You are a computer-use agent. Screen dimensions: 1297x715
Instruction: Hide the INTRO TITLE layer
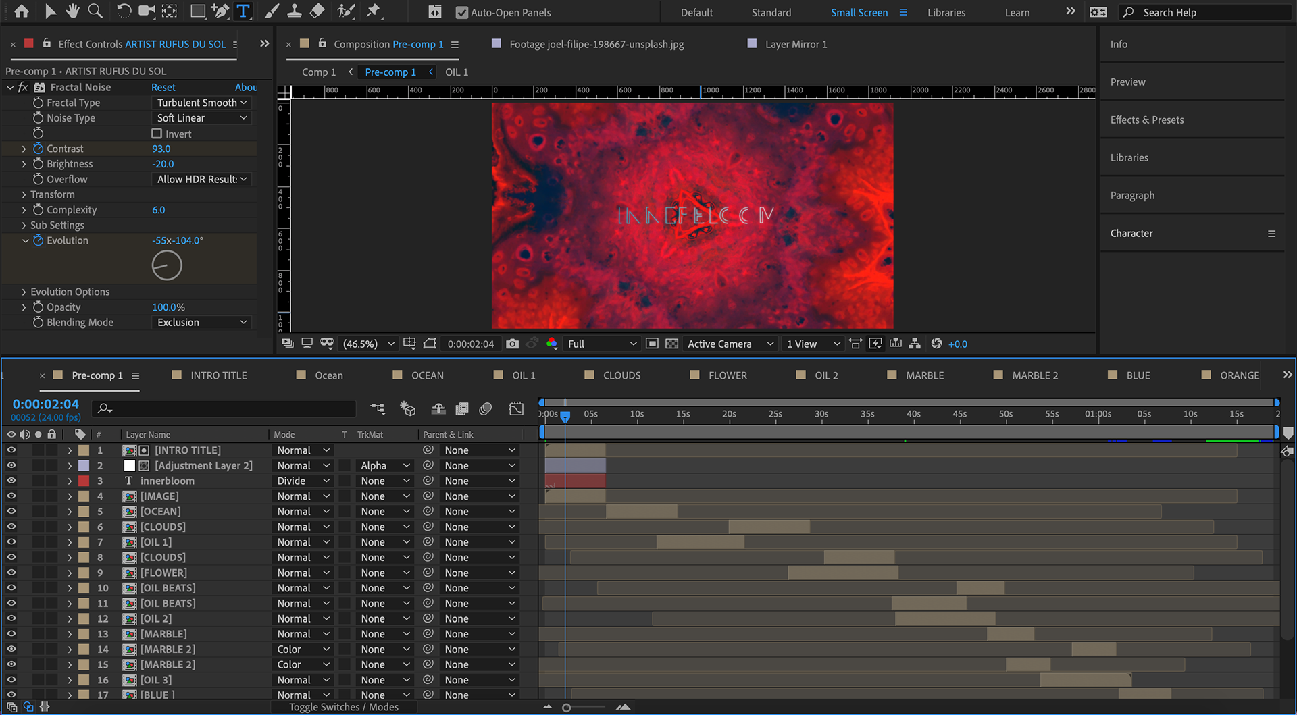(x=11, y=450)
